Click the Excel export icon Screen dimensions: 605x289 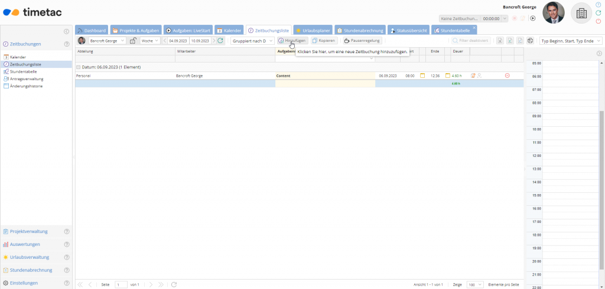pos(499,41)
